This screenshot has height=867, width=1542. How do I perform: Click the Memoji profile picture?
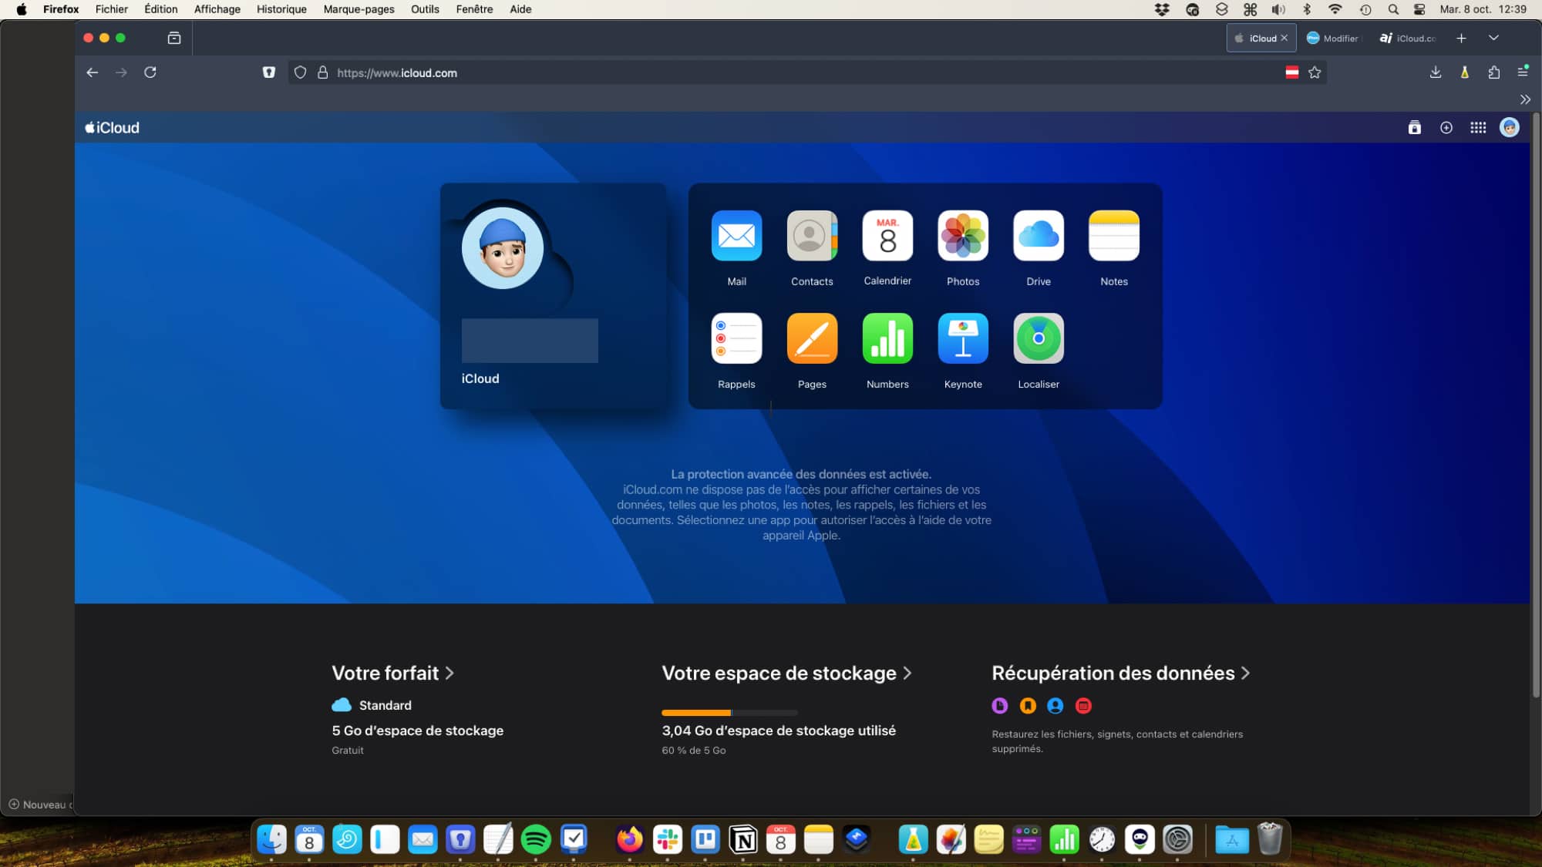pos(503,248)
